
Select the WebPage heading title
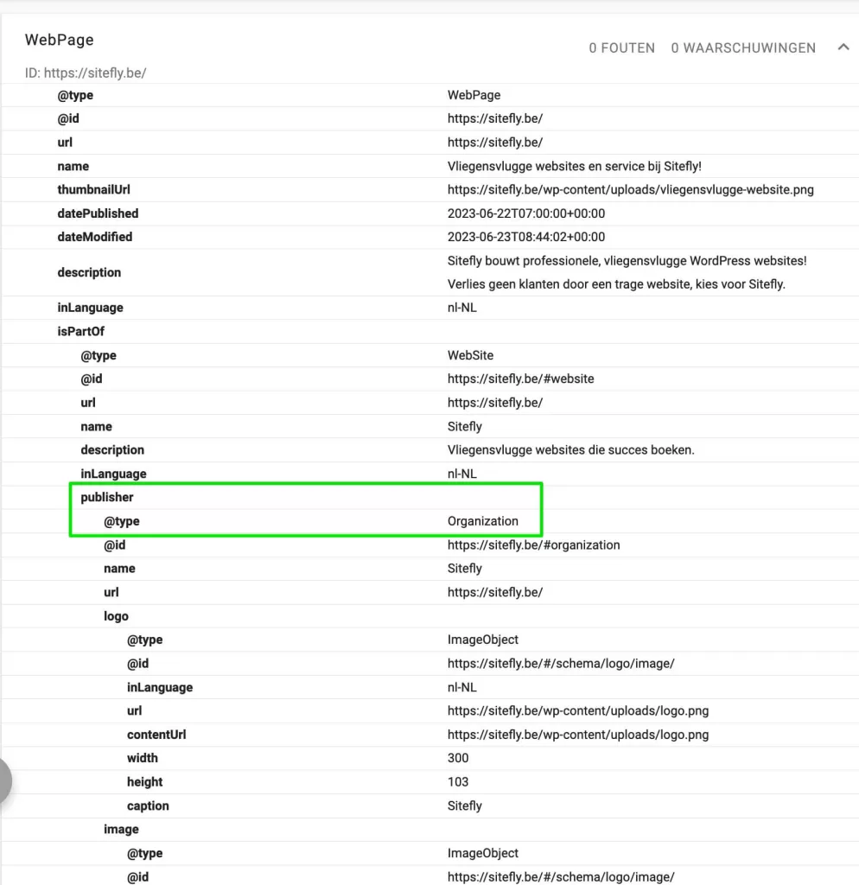(x=59, y=40)
